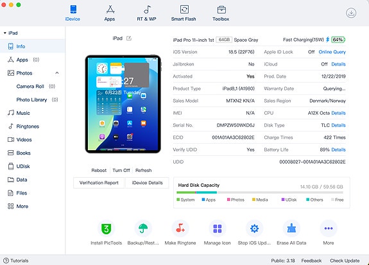The image size is (369, 265).
Task: Collapse the Photos section chevron
Action: point(57,73)
